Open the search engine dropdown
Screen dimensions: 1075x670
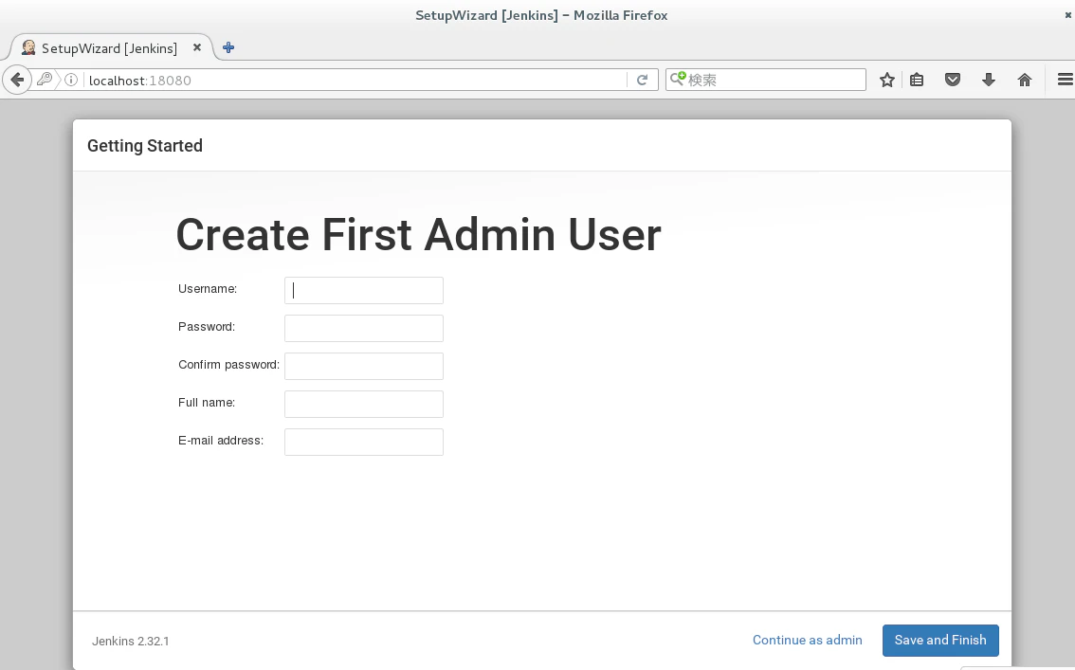[679, 79]
